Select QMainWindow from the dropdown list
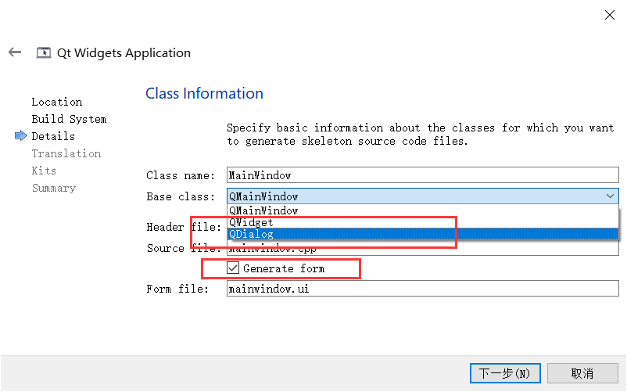This screenshot has width=627, height=392. pos(422,210)
